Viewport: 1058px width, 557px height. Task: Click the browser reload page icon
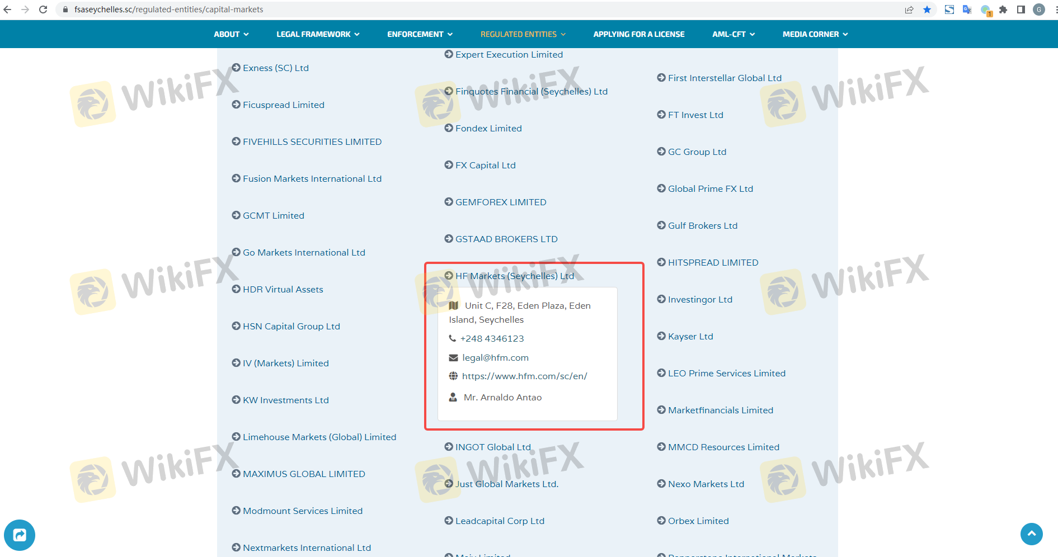(x=43, y=10)
